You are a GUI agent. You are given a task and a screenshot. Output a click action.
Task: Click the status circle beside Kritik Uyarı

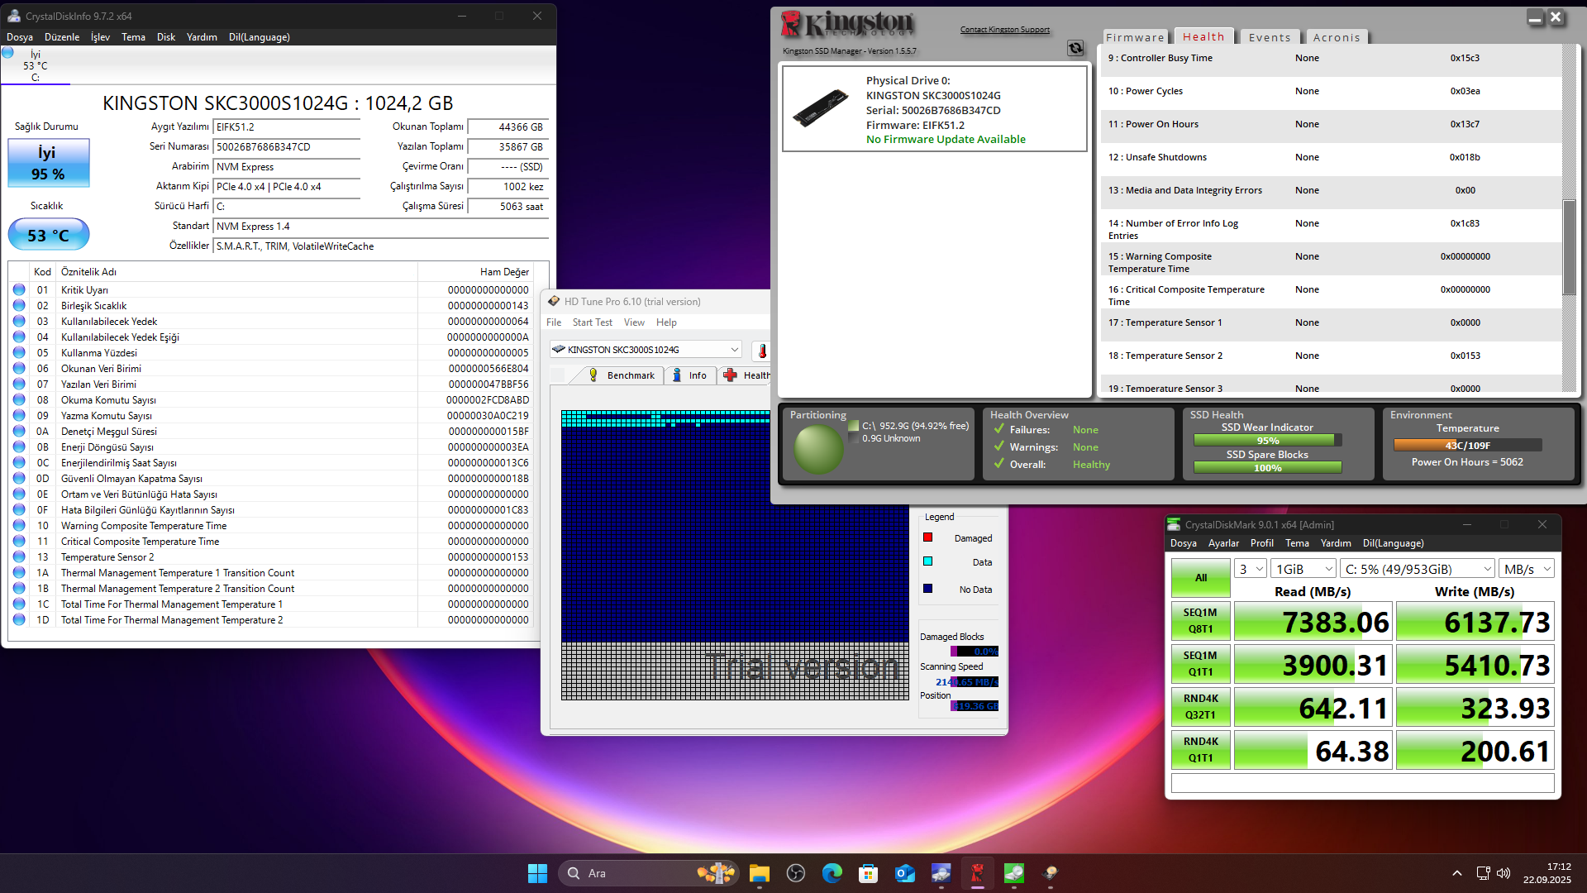(x=19, y=290)
